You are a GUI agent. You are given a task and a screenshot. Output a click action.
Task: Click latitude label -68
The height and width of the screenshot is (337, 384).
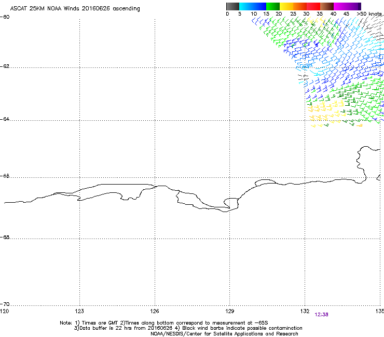5,237
